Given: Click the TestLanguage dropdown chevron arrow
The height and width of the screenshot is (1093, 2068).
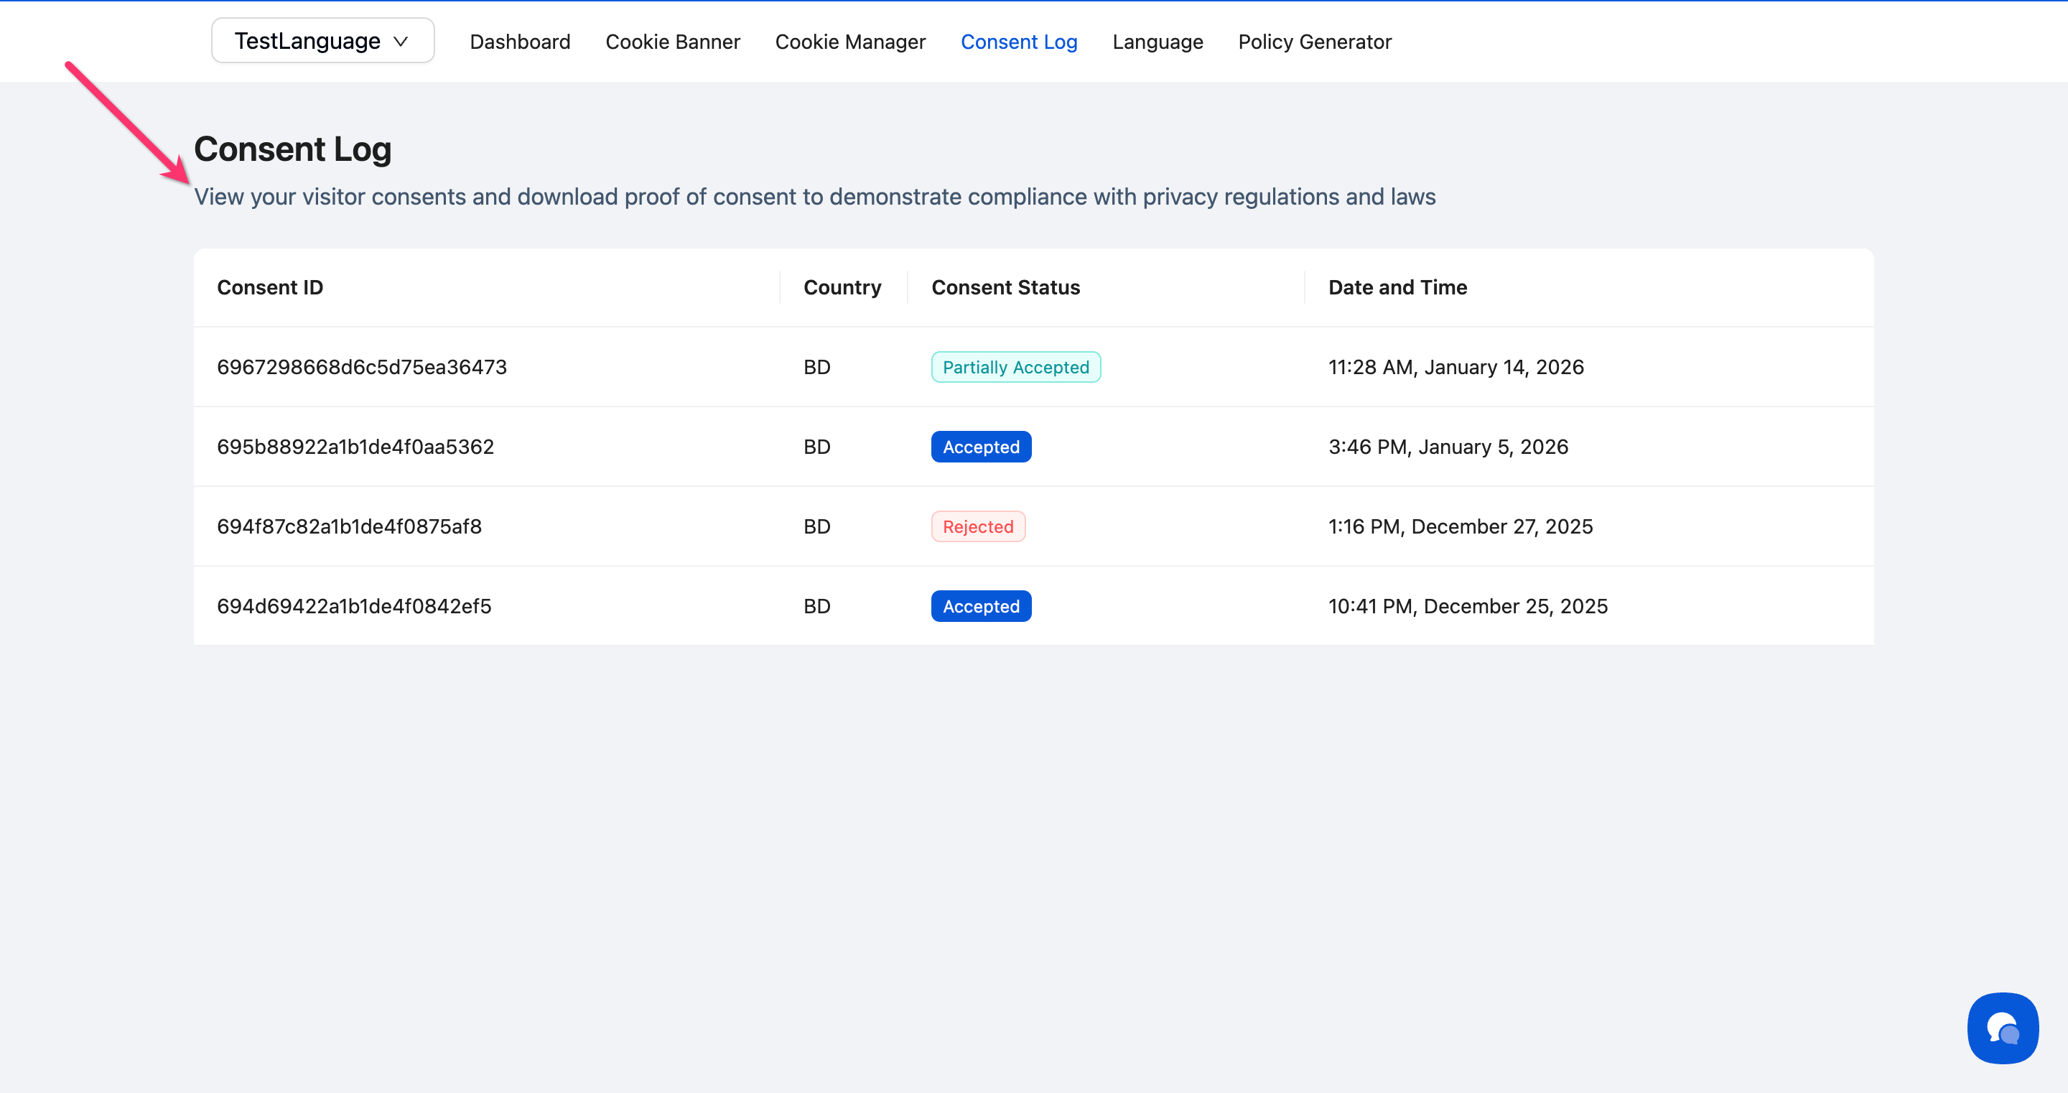Looking at the screenshot, I should coord(401,42).
